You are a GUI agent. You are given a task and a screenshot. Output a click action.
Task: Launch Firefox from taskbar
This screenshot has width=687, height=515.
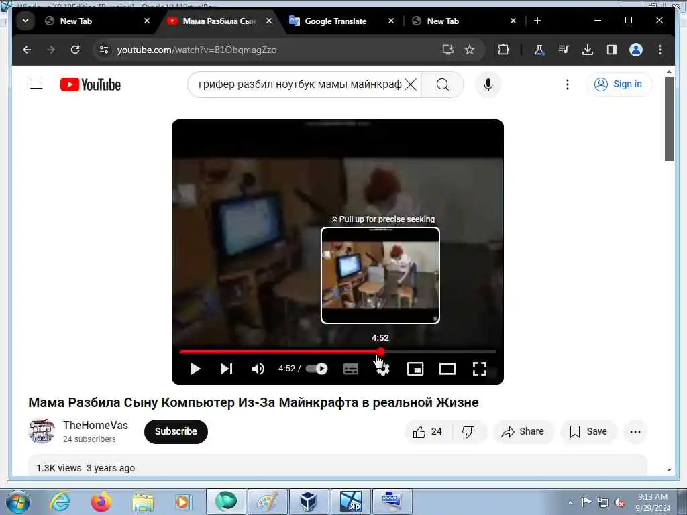pyautogui.click(x=101, y=502)
